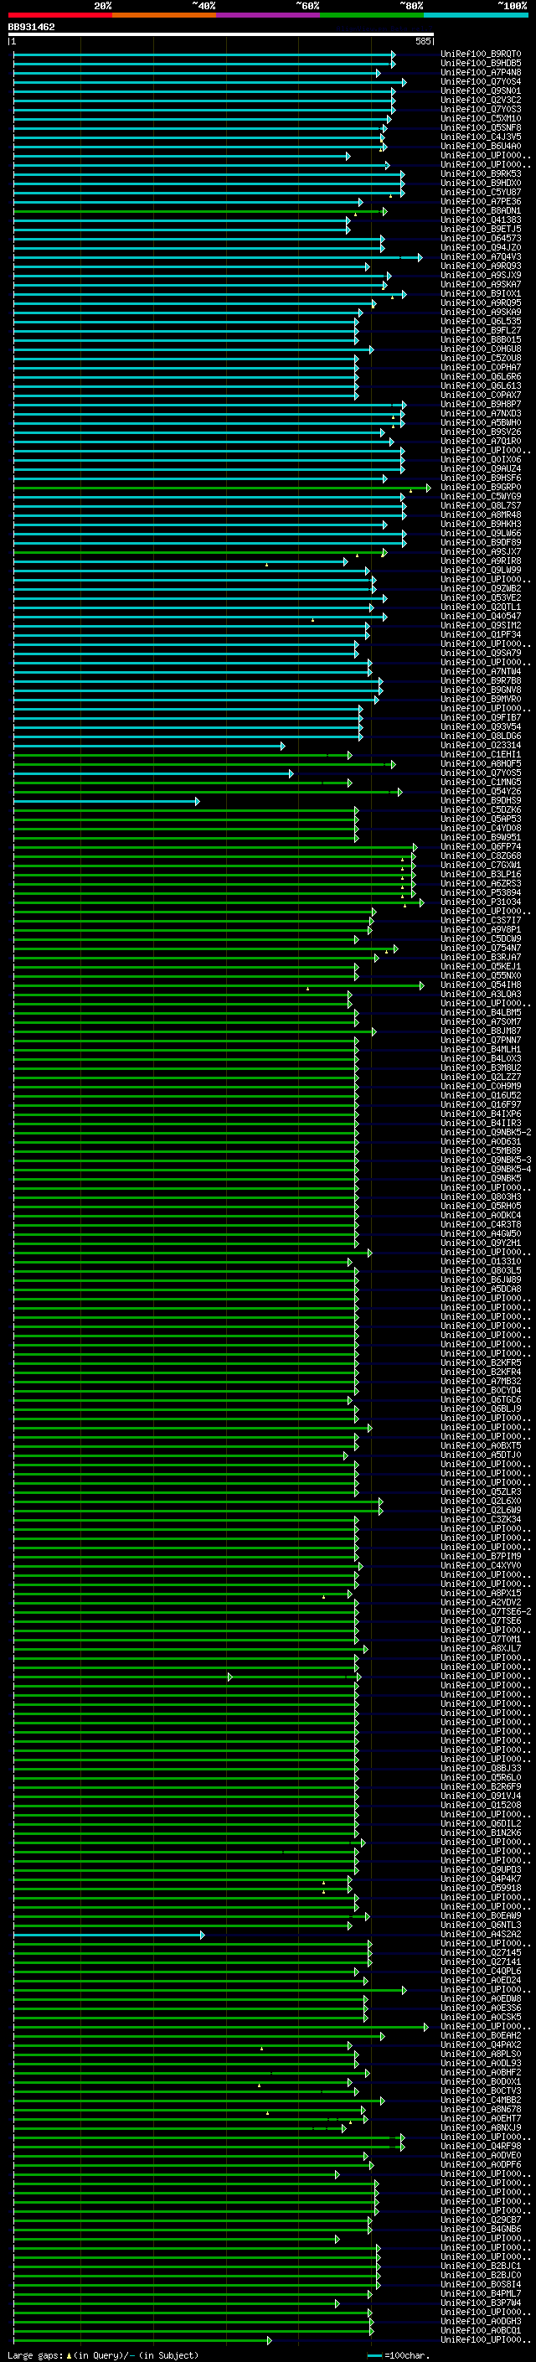Open the UniRef100_B9MVR0 entry
Screen dimensions: 536x2362
pos(481,699)
